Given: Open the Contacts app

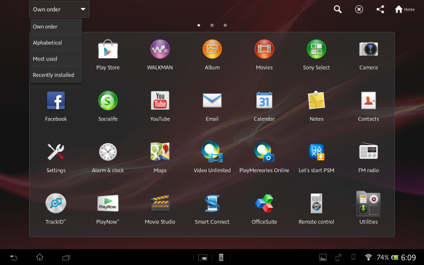Looking at the screenshot, I should [x=368, y=106].
